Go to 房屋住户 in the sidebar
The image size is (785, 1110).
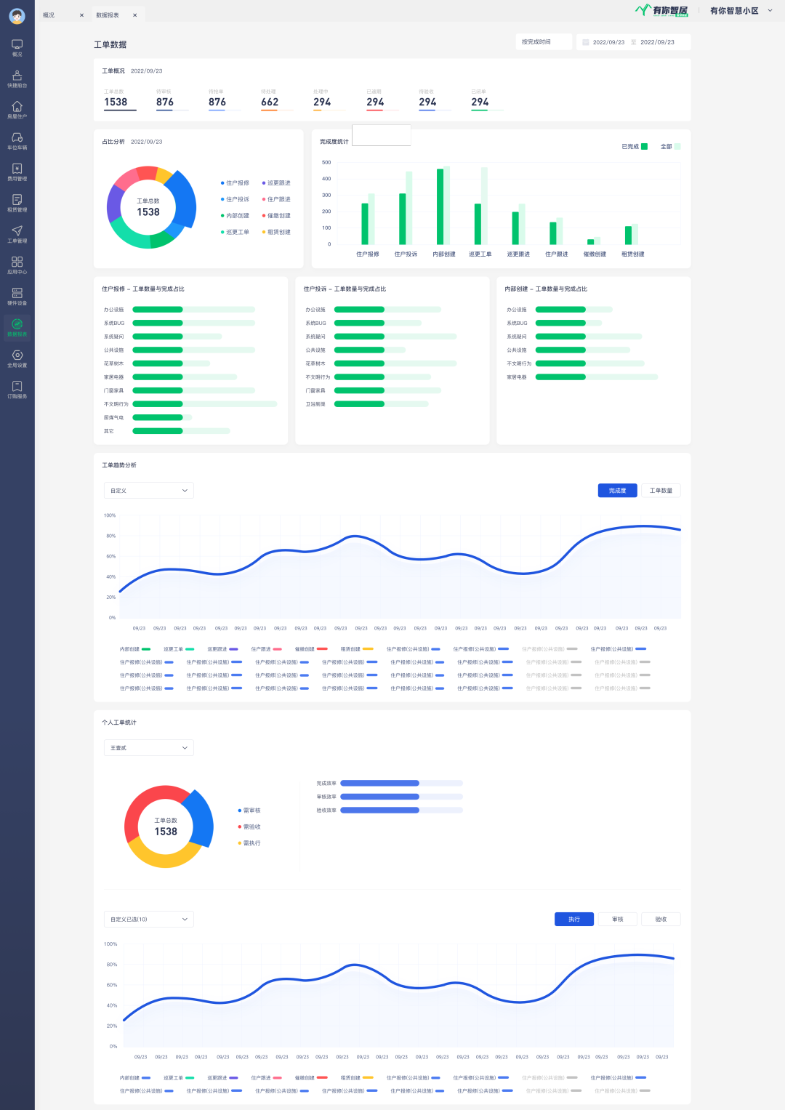17,110
